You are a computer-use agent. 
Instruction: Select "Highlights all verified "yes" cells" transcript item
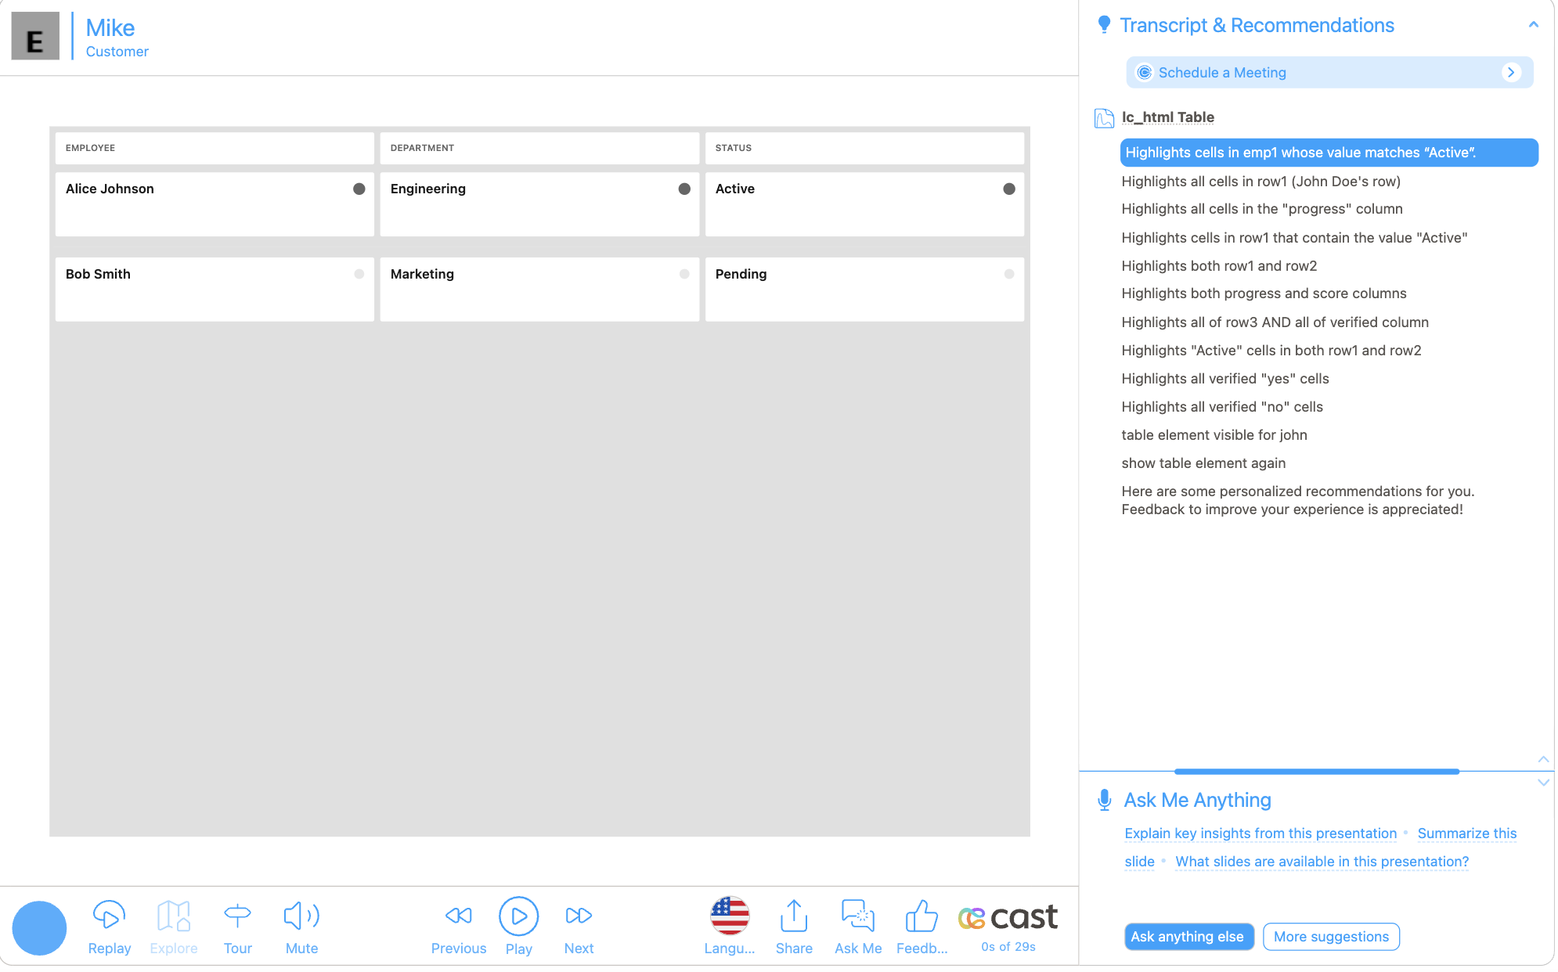tap(1224, 379)
